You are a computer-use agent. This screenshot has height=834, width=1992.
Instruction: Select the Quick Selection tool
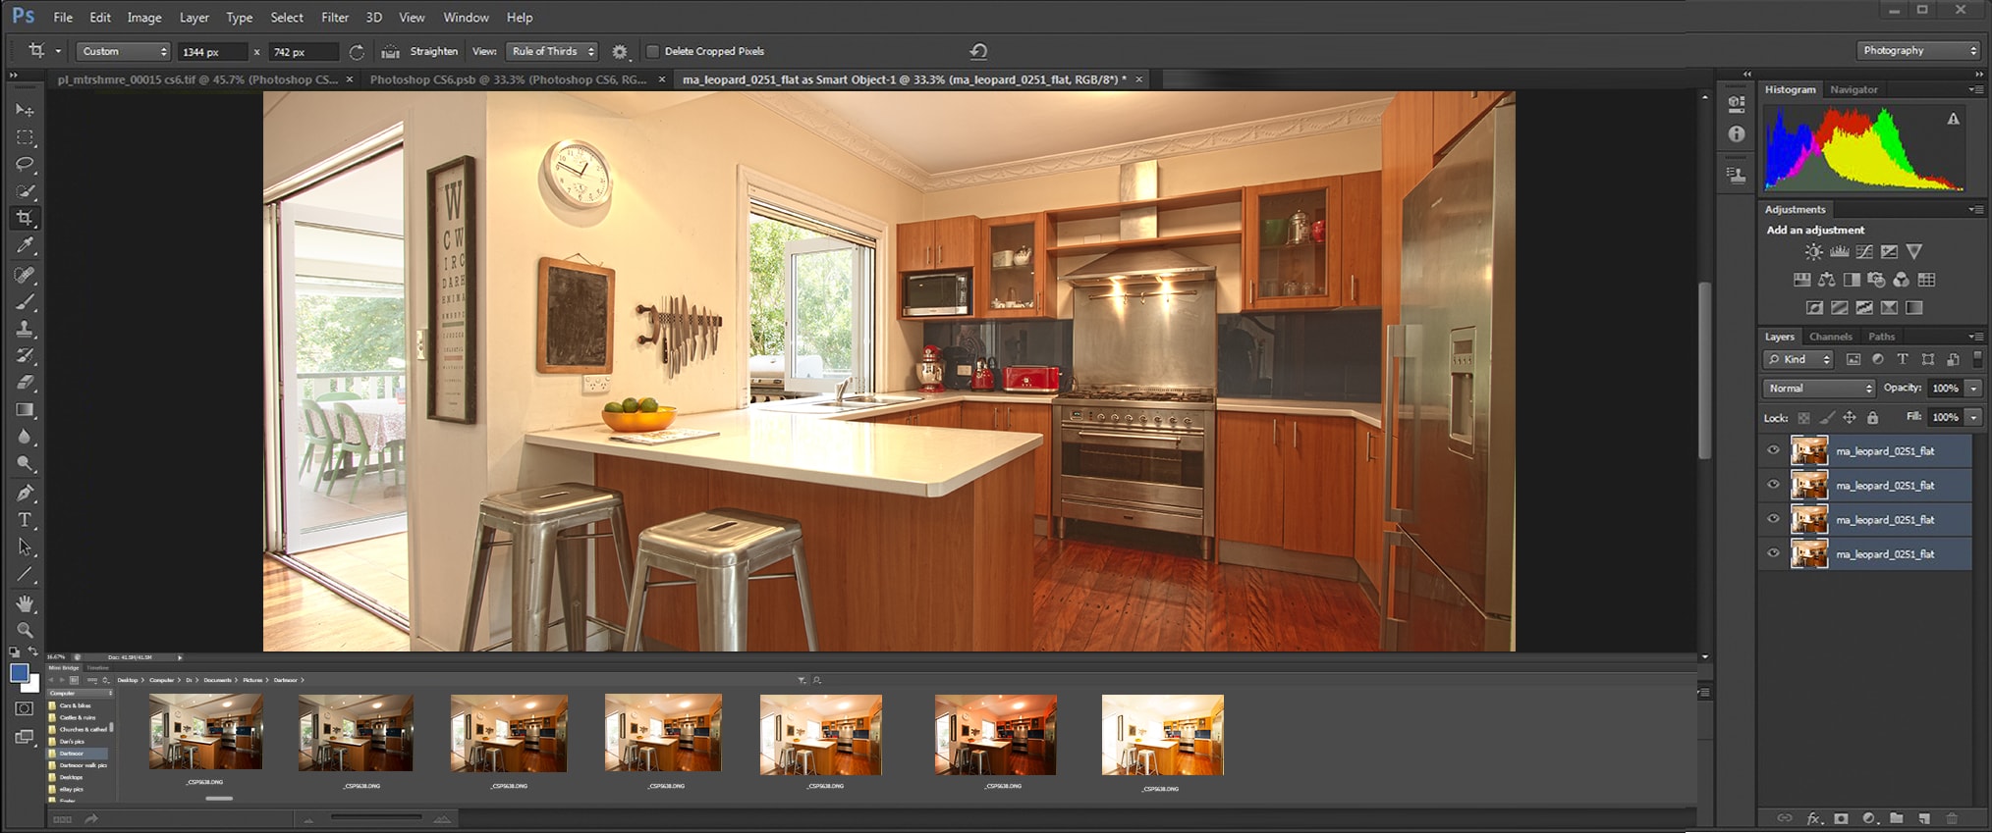pyautogui.click(x=25, y=191)
